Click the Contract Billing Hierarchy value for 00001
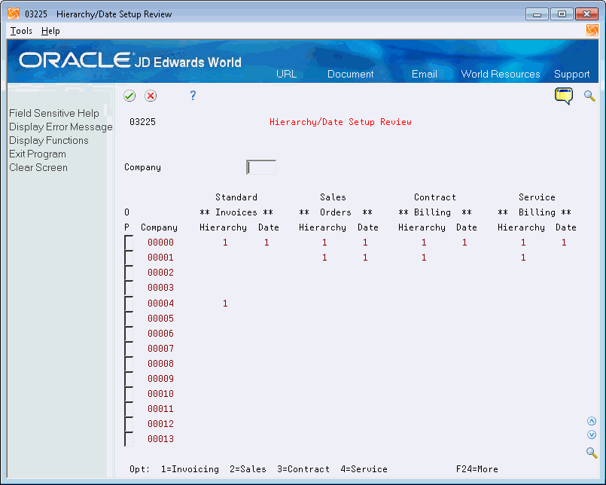Image resolution: width=606 pixels, height=485 pixels. coord(424,258)
